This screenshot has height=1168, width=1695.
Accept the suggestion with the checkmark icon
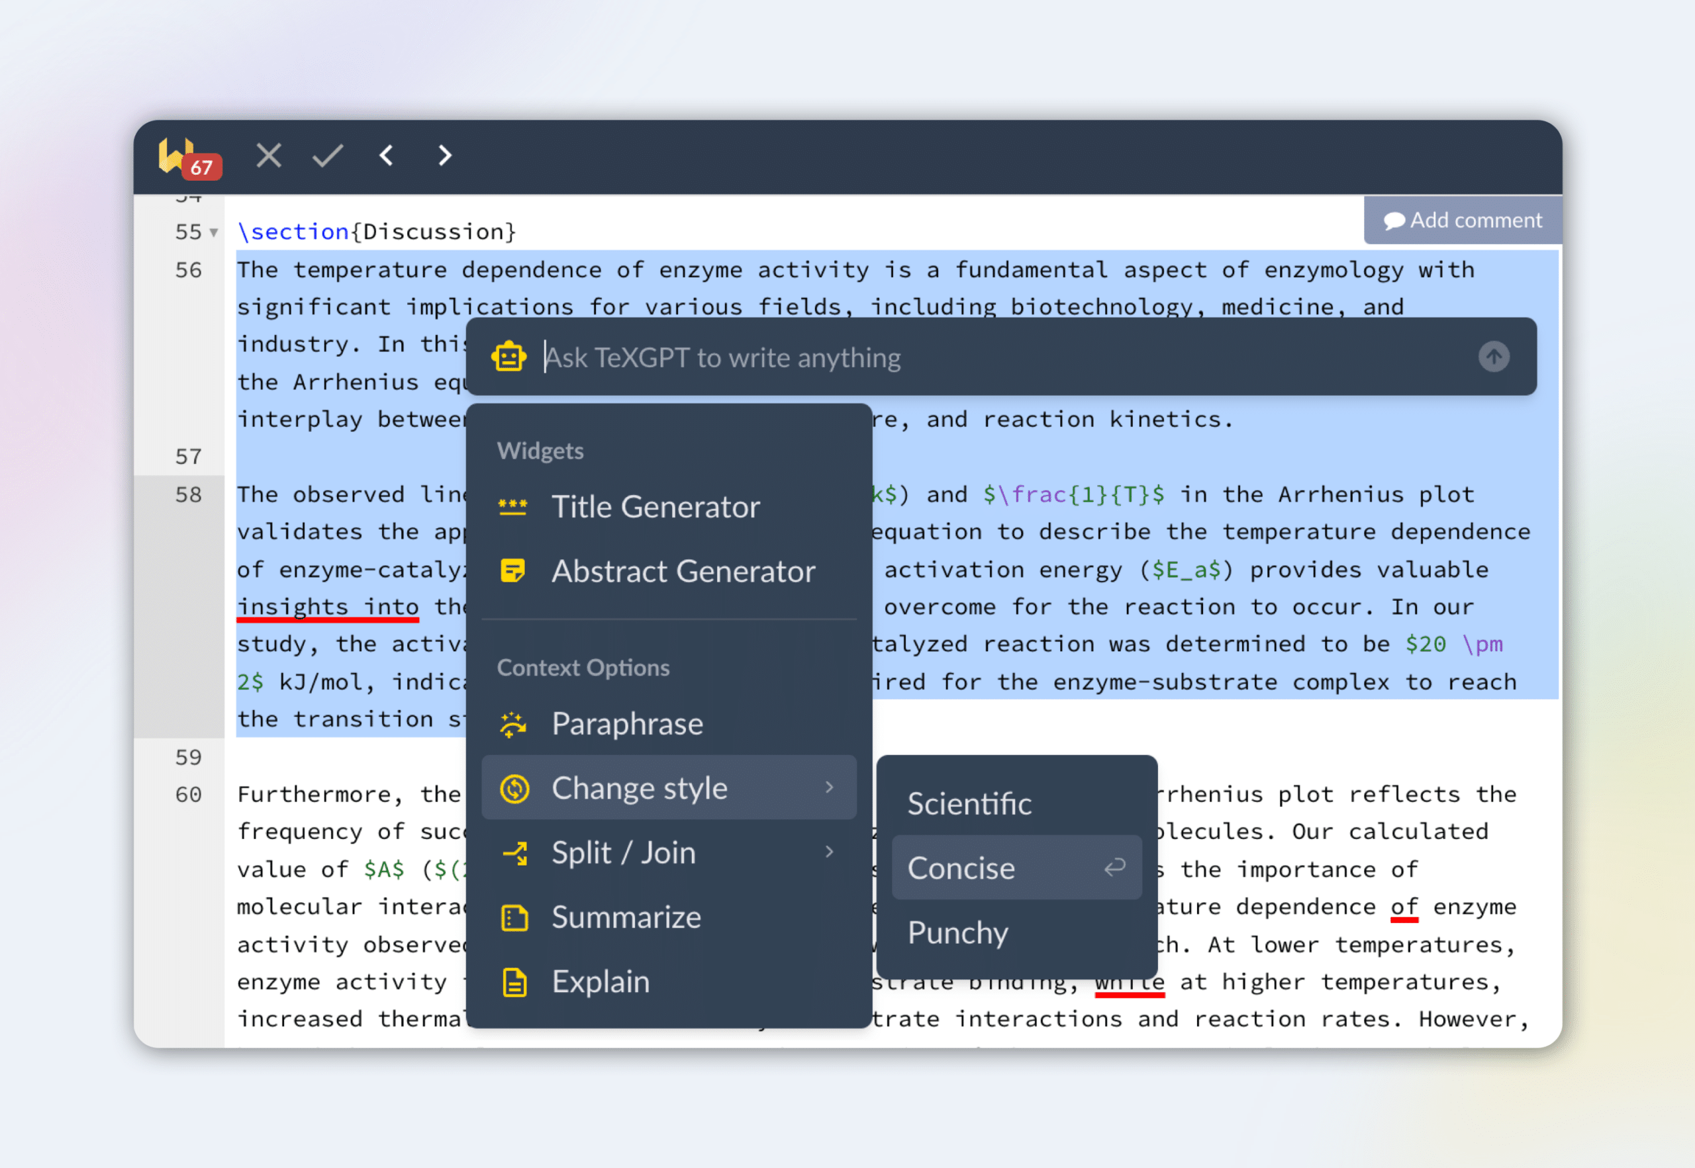tap(327, 155)
